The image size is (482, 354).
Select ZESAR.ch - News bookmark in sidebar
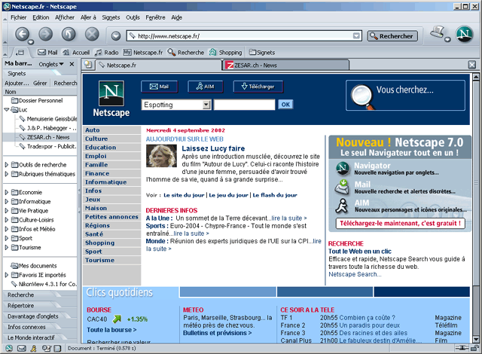48,137
